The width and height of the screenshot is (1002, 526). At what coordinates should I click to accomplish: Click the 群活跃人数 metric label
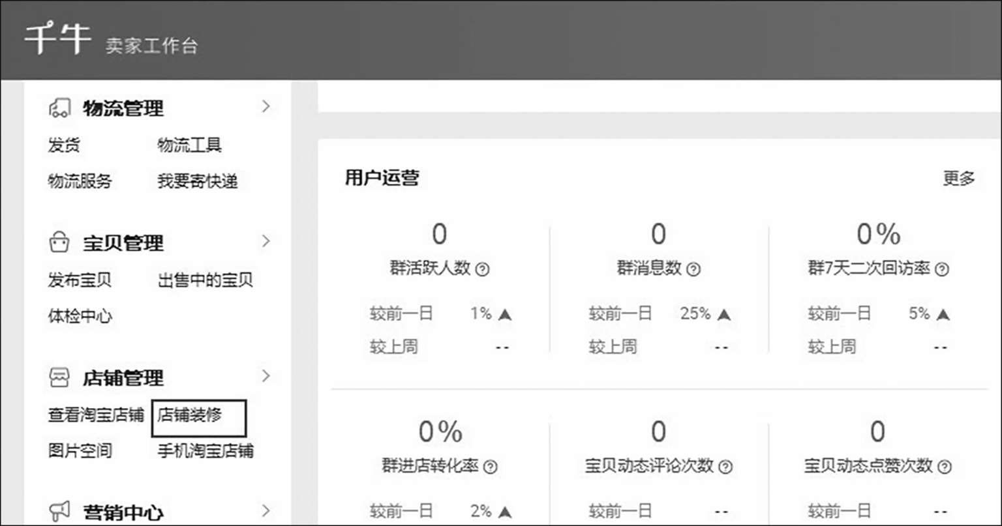tap(431, 268)
